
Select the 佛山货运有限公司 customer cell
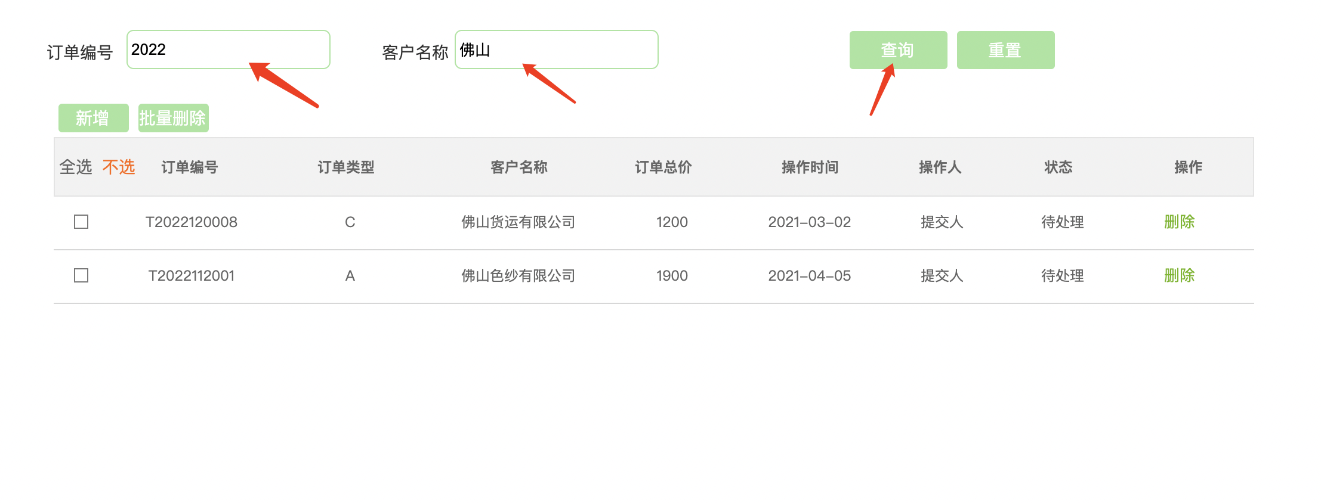pos(518,222)
